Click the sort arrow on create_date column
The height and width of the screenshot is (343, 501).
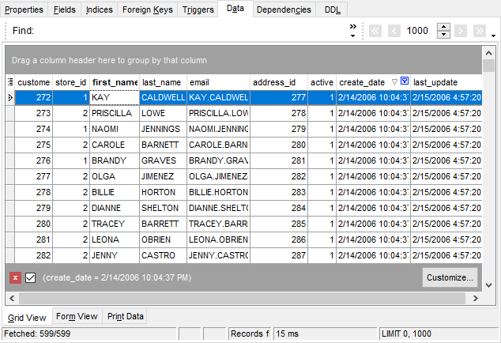(394, 81)
